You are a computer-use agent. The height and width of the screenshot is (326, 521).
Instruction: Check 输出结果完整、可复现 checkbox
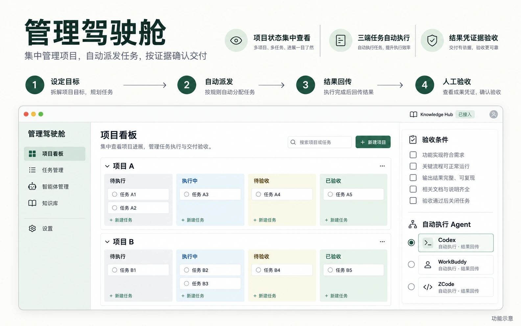(x=413, y=178)
